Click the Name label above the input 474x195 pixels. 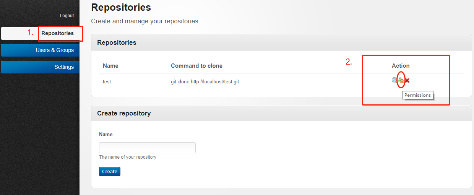106,135
